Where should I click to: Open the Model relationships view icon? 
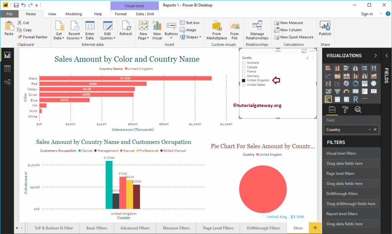coord(7,82)
